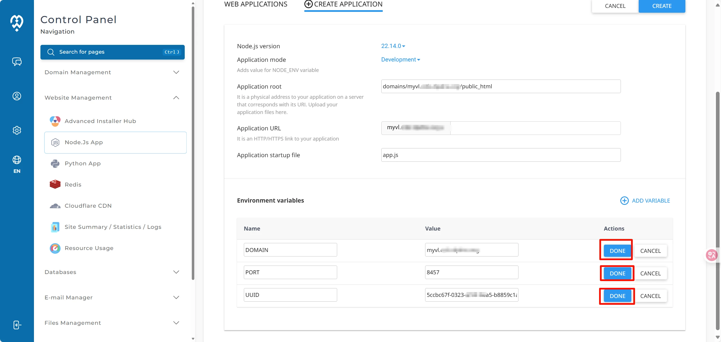Switch to the Web Applications tab
721x342 pixels.
pyautogui.click(x=255, y=4)
